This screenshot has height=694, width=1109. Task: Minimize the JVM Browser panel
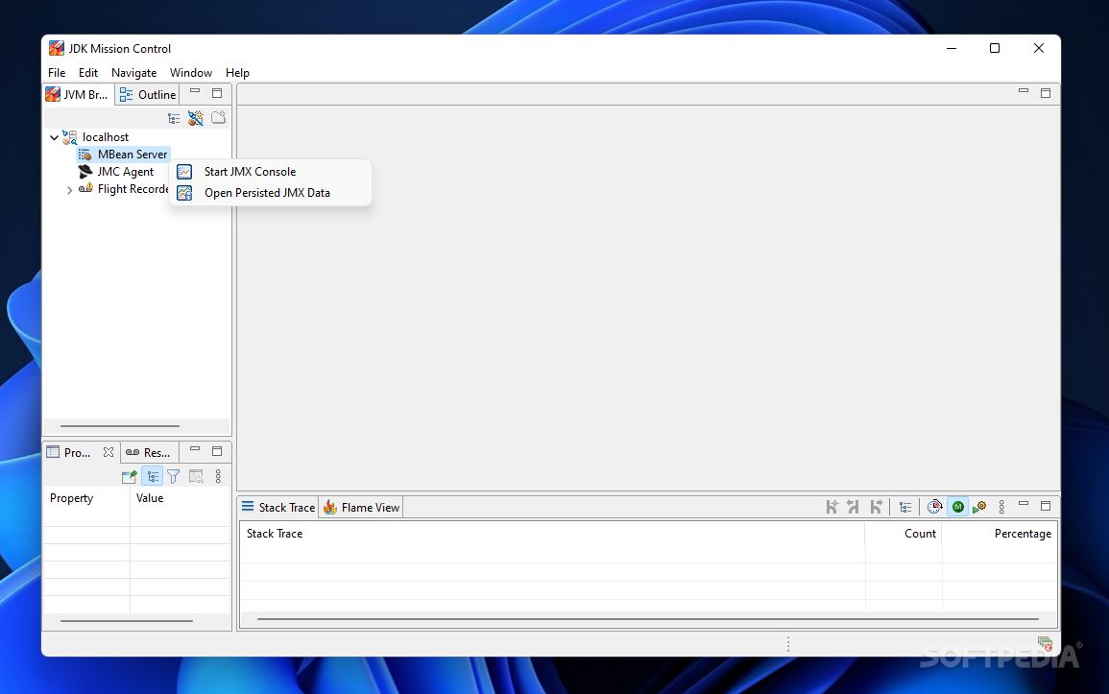click(x=195, y=92)
